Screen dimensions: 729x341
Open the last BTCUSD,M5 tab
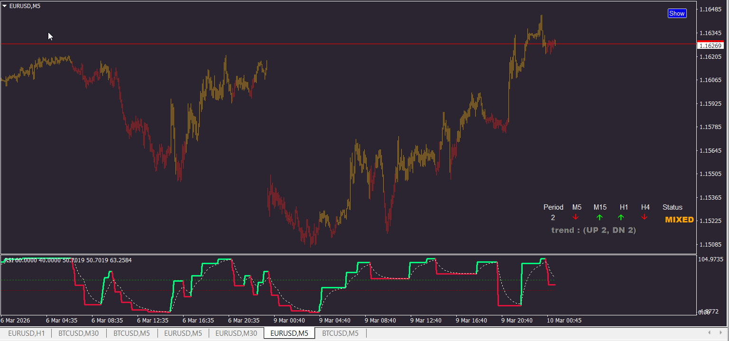[x=340, y=333]
